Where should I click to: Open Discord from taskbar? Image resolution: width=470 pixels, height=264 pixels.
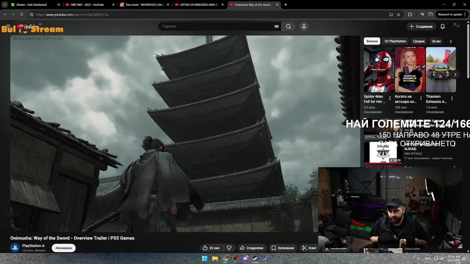tap(246, 258)
